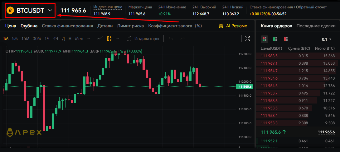Select the 1Ч hourly timeframe
The image size is (340, 152).
[x=47, y=39]
